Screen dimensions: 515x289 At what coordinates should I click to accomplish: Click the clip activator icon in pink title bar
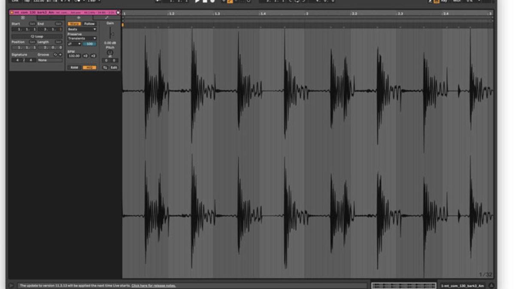click(12, 12)
